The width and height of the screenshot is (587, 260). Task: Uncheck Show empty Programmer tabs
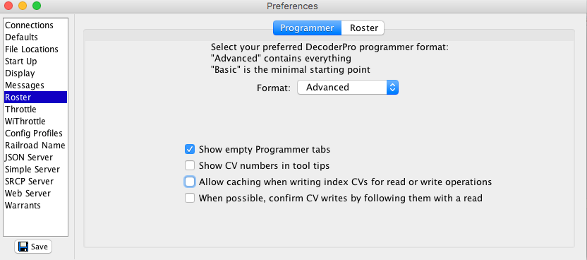pyautogui.click(x=190, y=150)
